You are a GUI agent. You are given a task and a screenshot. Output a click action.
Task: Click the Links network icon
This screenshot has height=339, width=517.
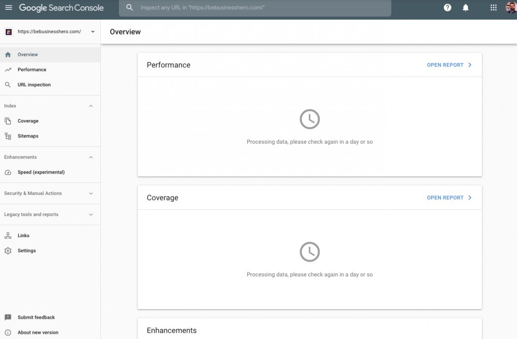8,236
